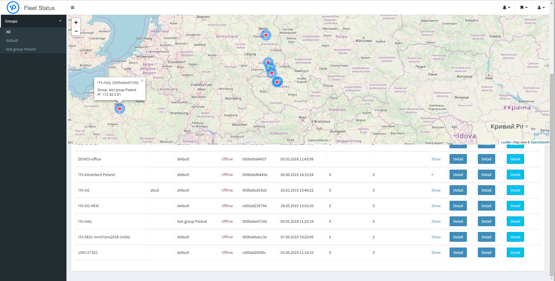Zoom out of the map with the minus button
This screenshot has height=281, width=555.
[x=76, y=31]
